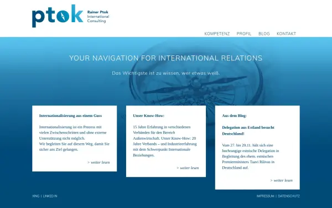The height and width of the screenshot is (208, 332).
Task: Open the DATENSCHUTZ footer link
Action: click(x=289, y=196)
